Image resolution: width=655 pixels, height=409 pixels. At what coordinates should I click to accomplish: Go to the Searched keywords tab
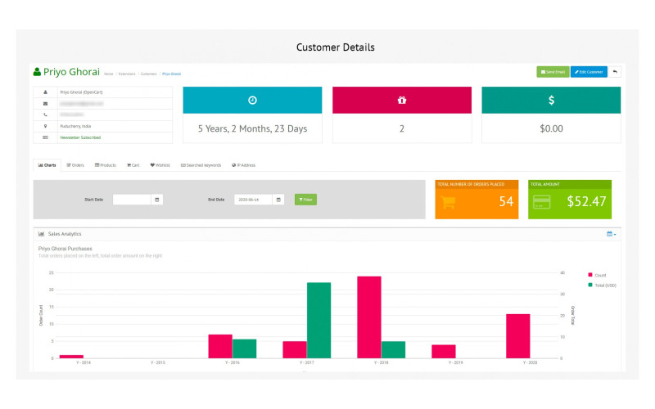pyautogui.click(x=201, y=165)
